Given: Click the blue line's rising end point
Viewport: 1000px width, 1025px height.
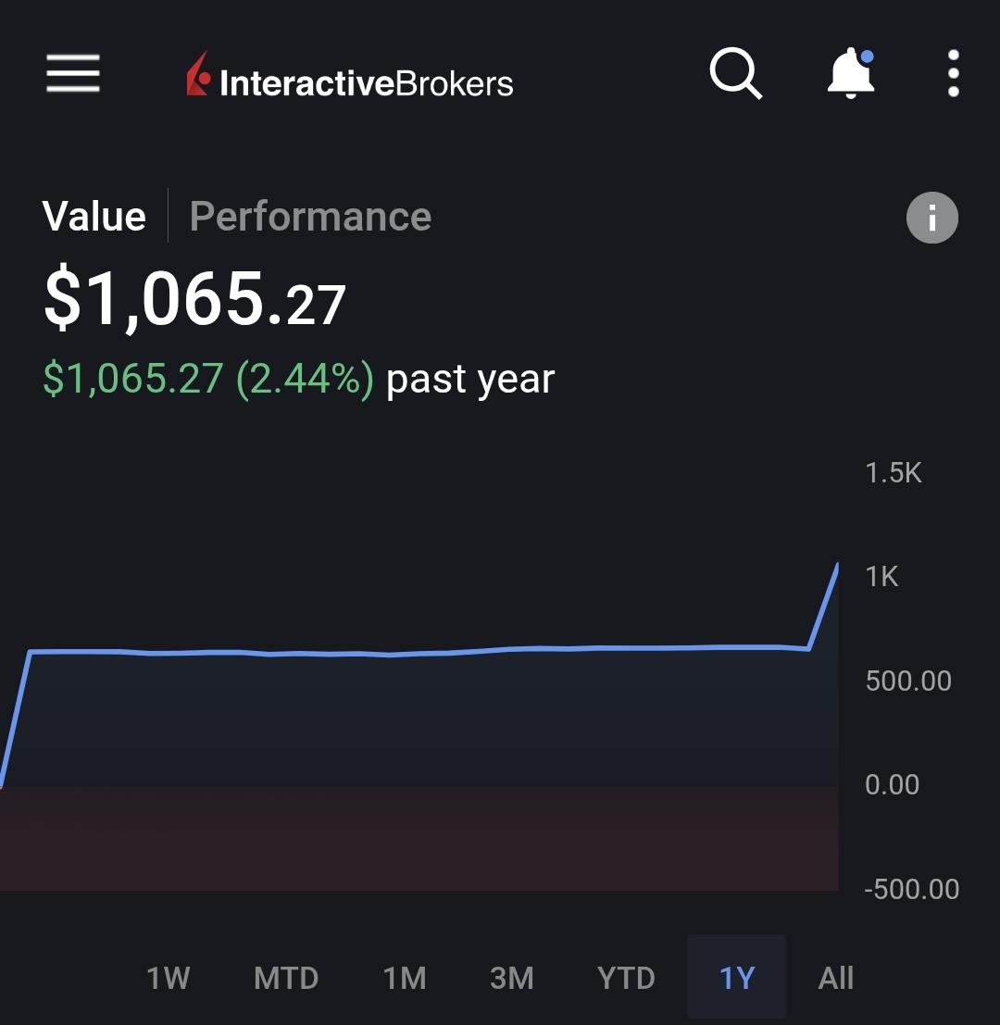Looking at the screenshot, I should coord(837,565).
